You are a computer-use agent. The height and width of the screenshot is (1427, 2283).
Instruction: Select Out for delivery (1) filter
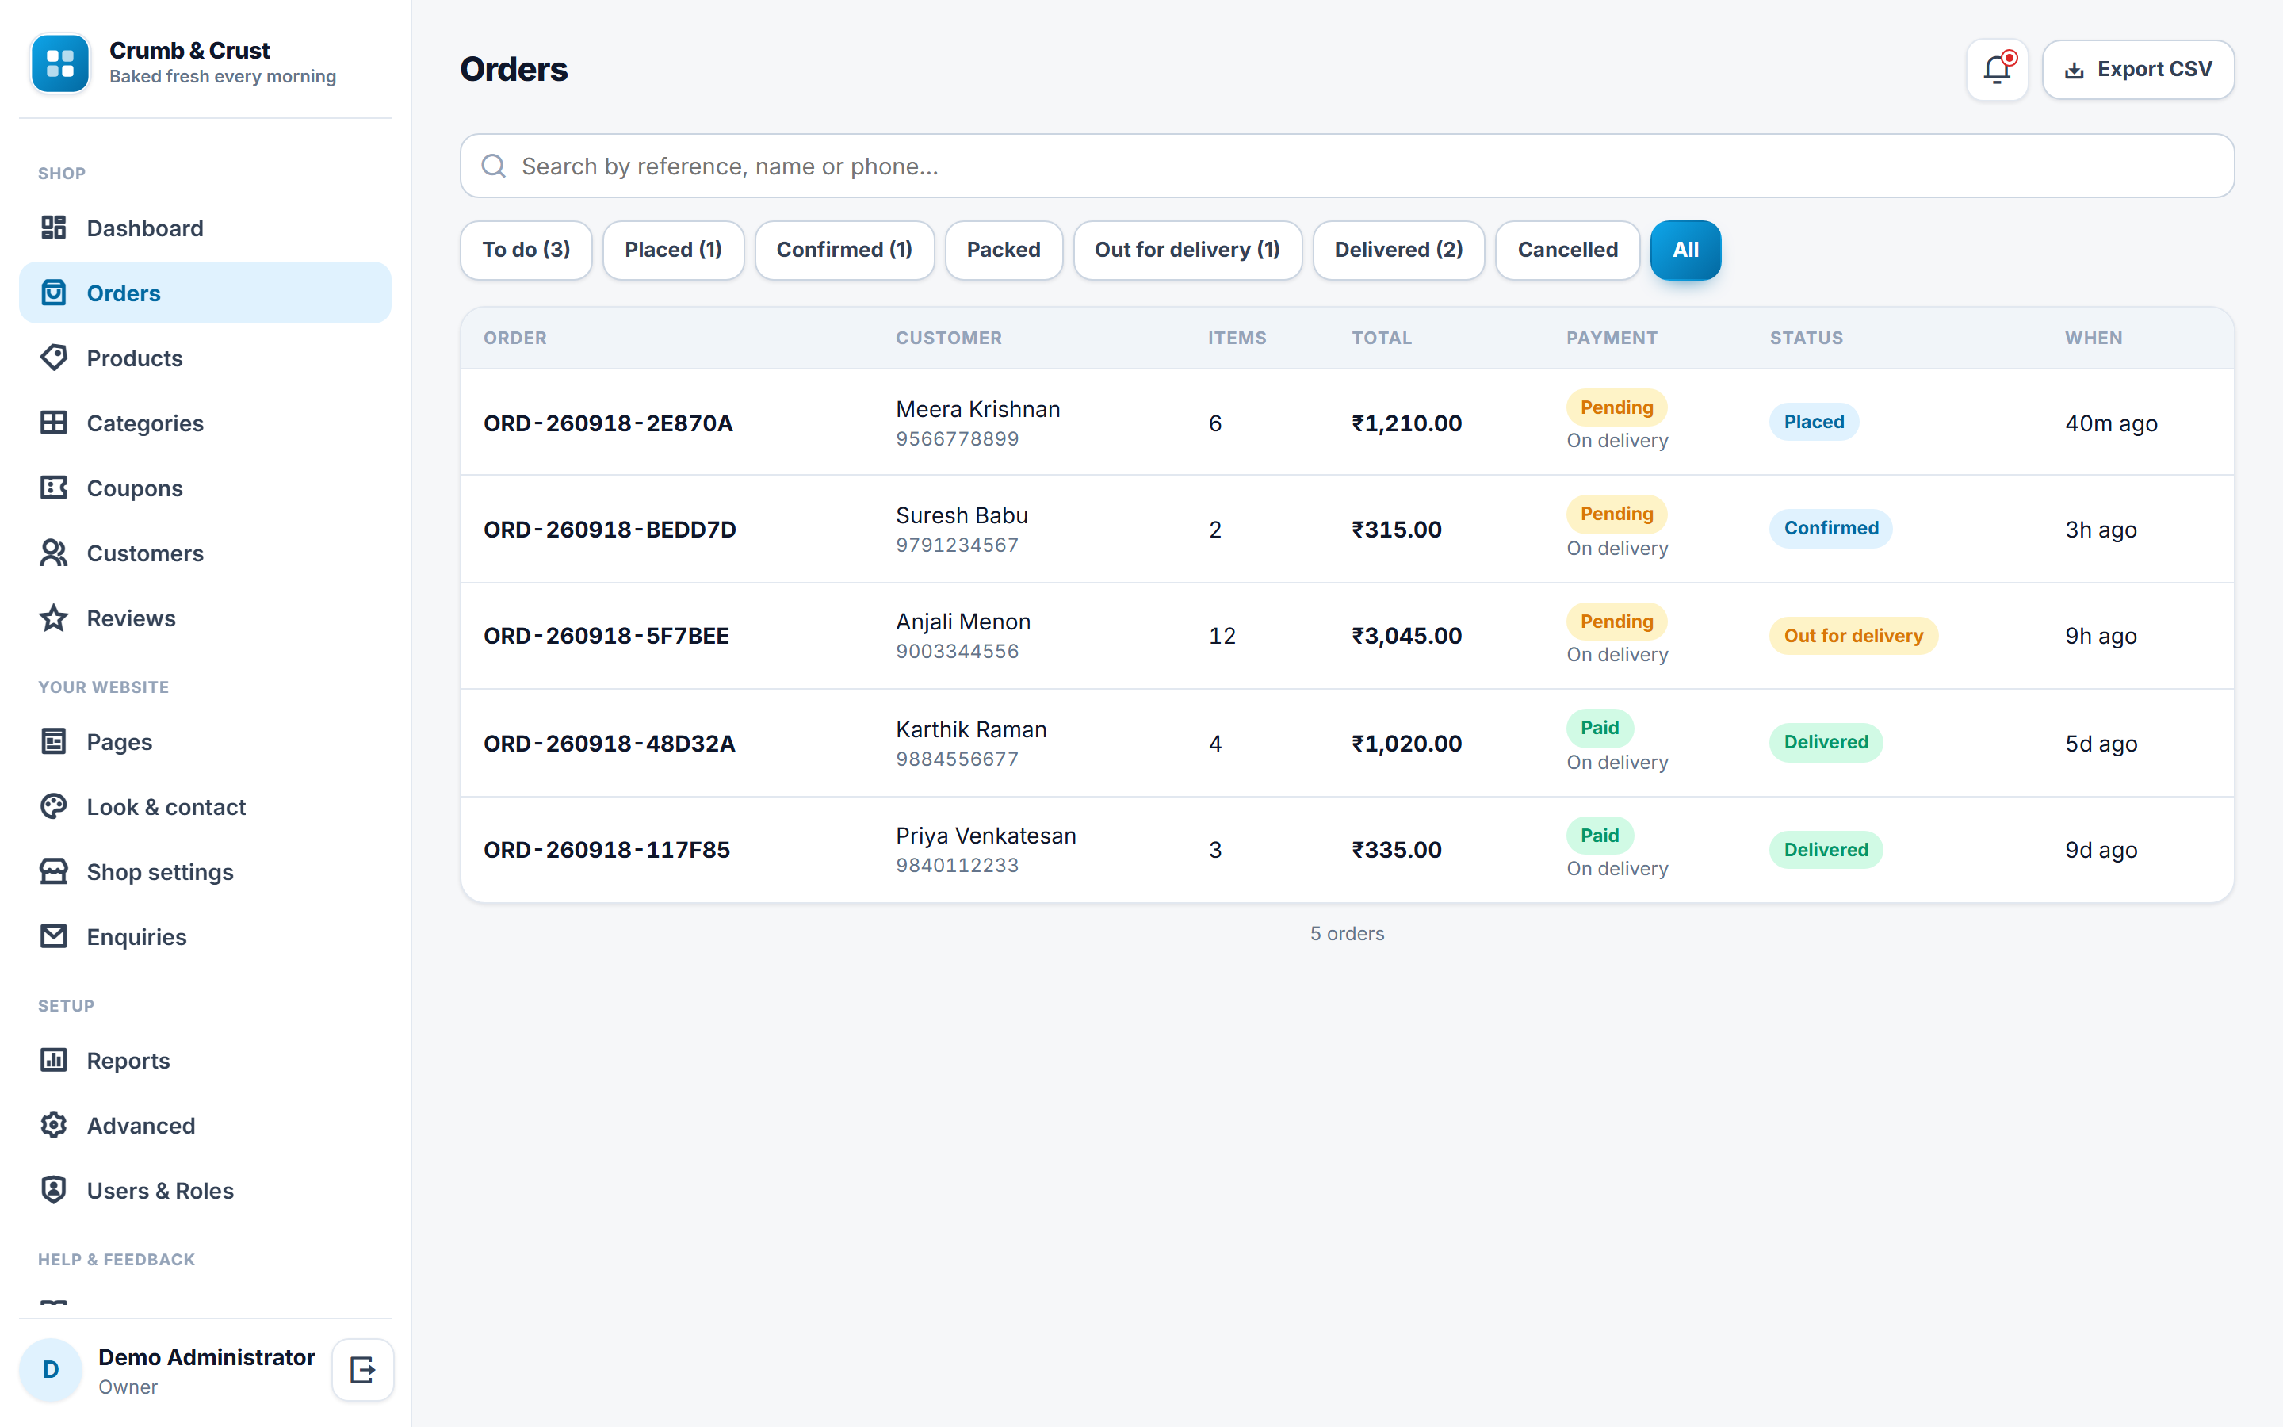click(x=1187, y=250)
